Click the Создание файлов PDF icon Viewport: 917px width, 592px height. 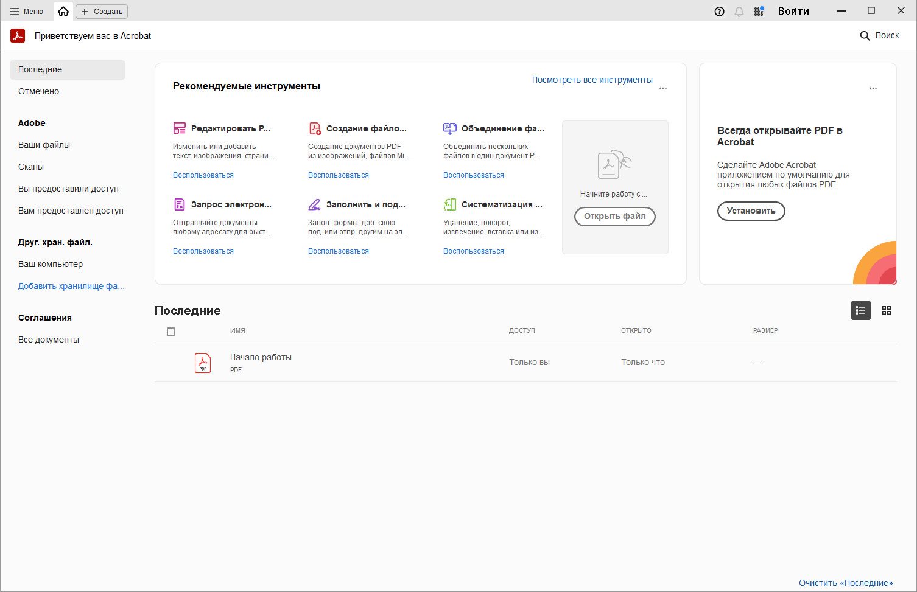coord(315,128)
